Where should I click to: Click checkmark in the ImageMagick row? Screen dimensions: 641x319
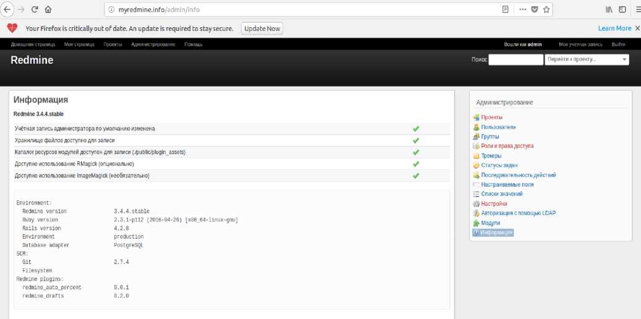416,176
